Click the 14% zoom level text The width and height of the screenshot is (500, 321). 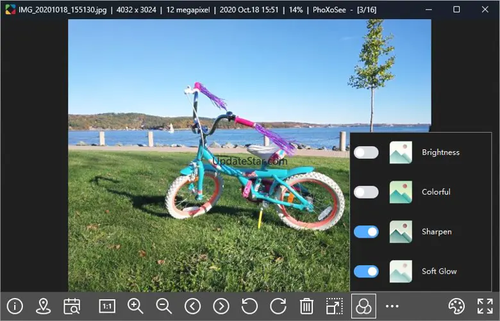tap(296, 10)
